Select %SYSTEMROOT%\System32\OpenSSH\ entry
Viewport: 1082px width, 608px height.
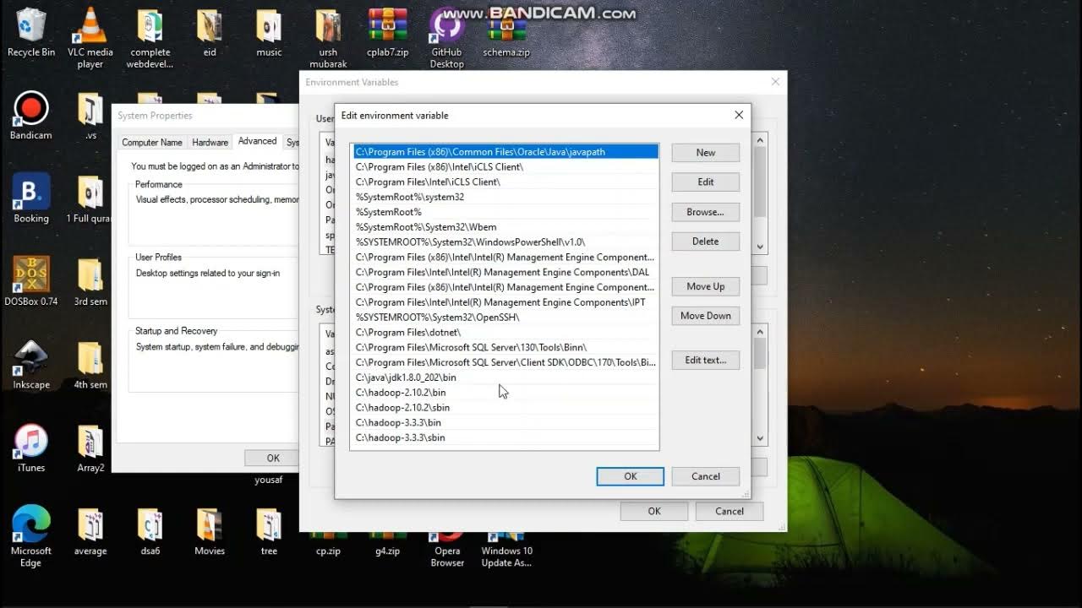tap(505, 318)
